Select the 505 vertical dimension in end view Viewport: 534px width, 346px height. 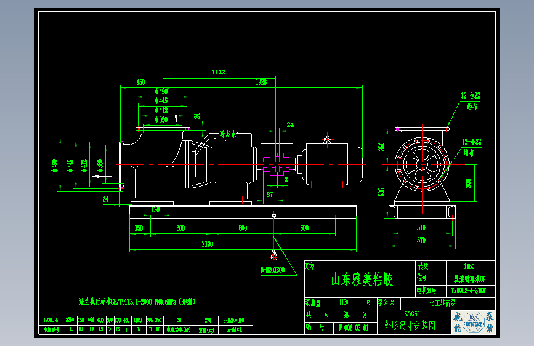[x=381, y=192]
